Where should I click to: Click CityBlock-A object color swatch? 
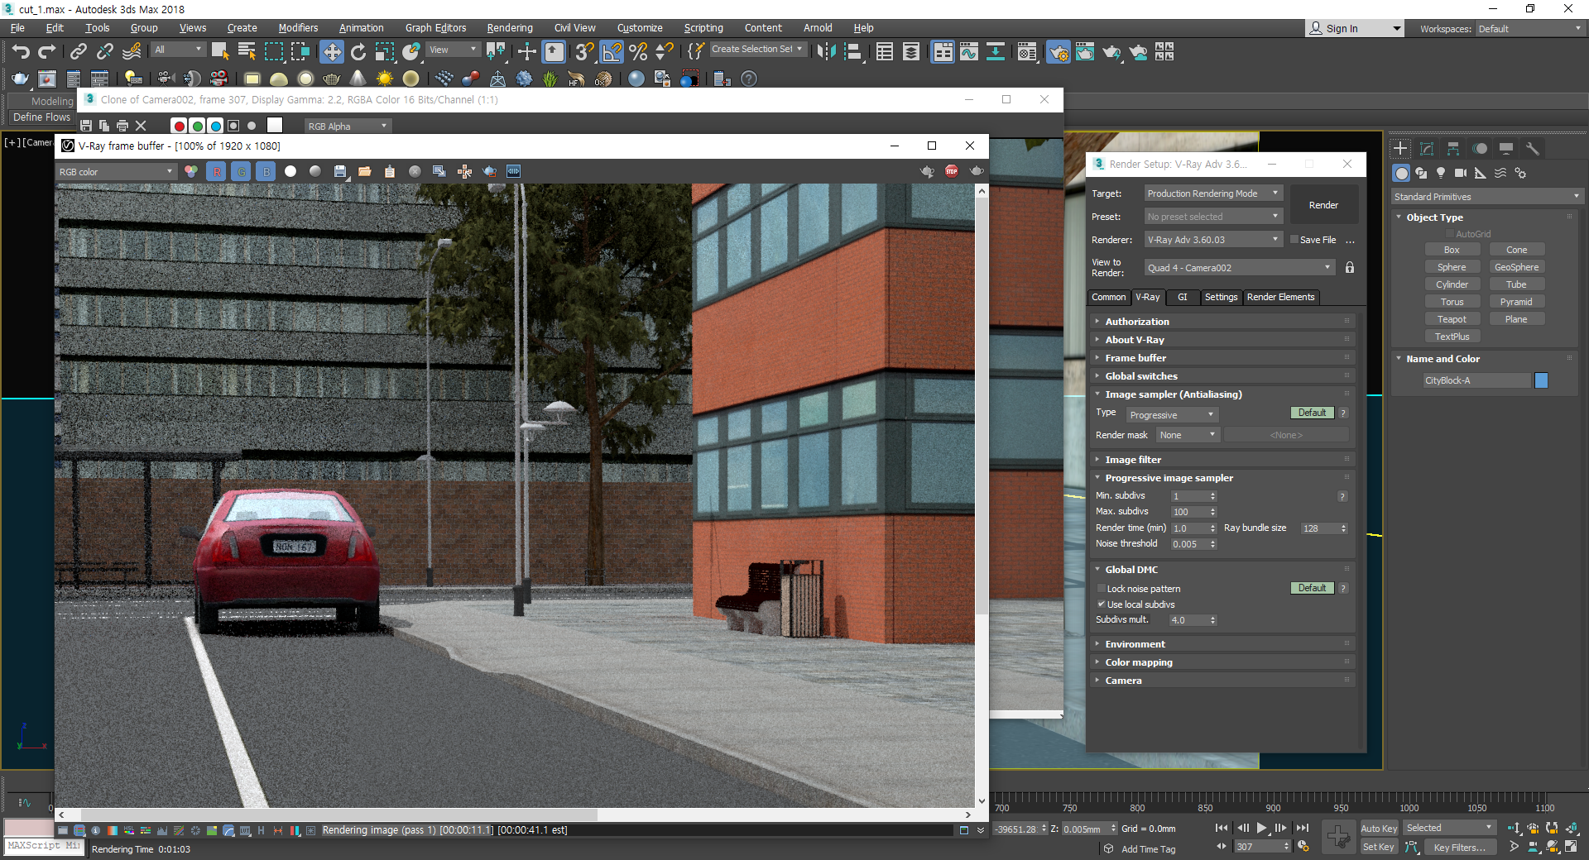pos(1541,380)
